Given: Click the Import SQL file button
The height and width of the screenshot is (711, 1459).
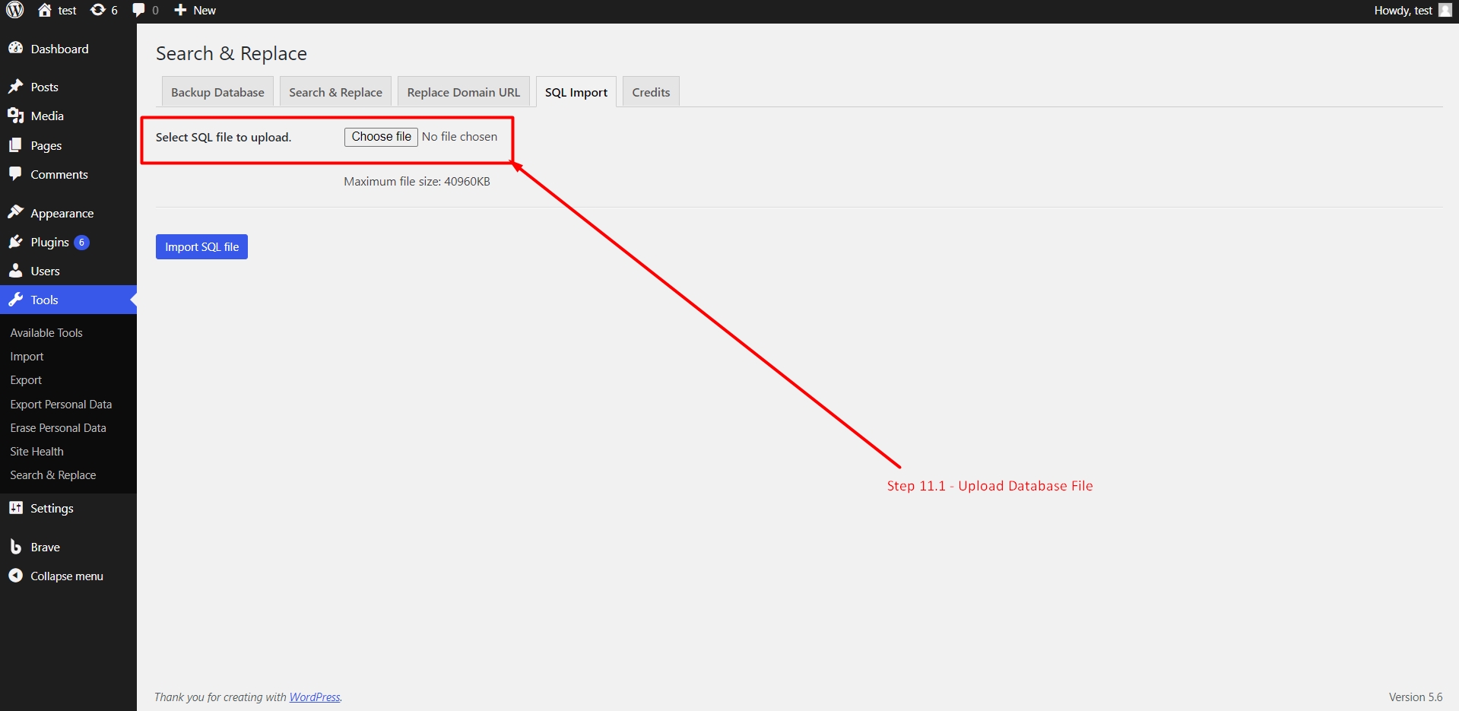Looking at the screenshot, I should pyautogui.click(x=201, y=246).
